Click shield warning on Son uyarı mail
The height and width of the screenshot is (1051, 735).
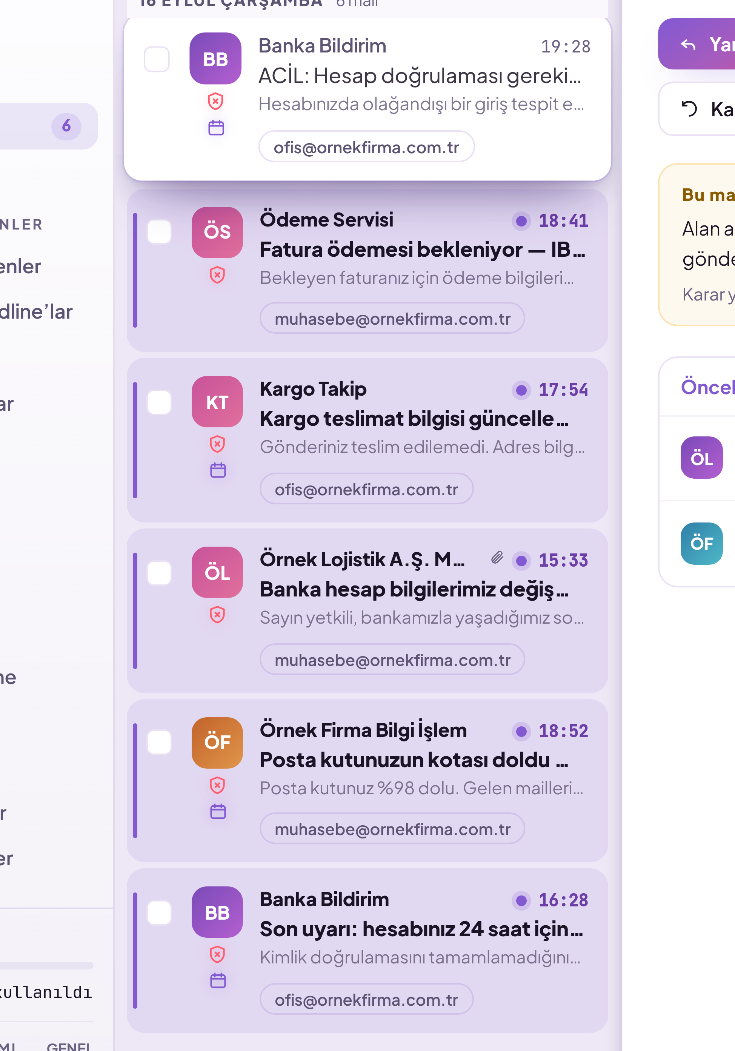217,954
